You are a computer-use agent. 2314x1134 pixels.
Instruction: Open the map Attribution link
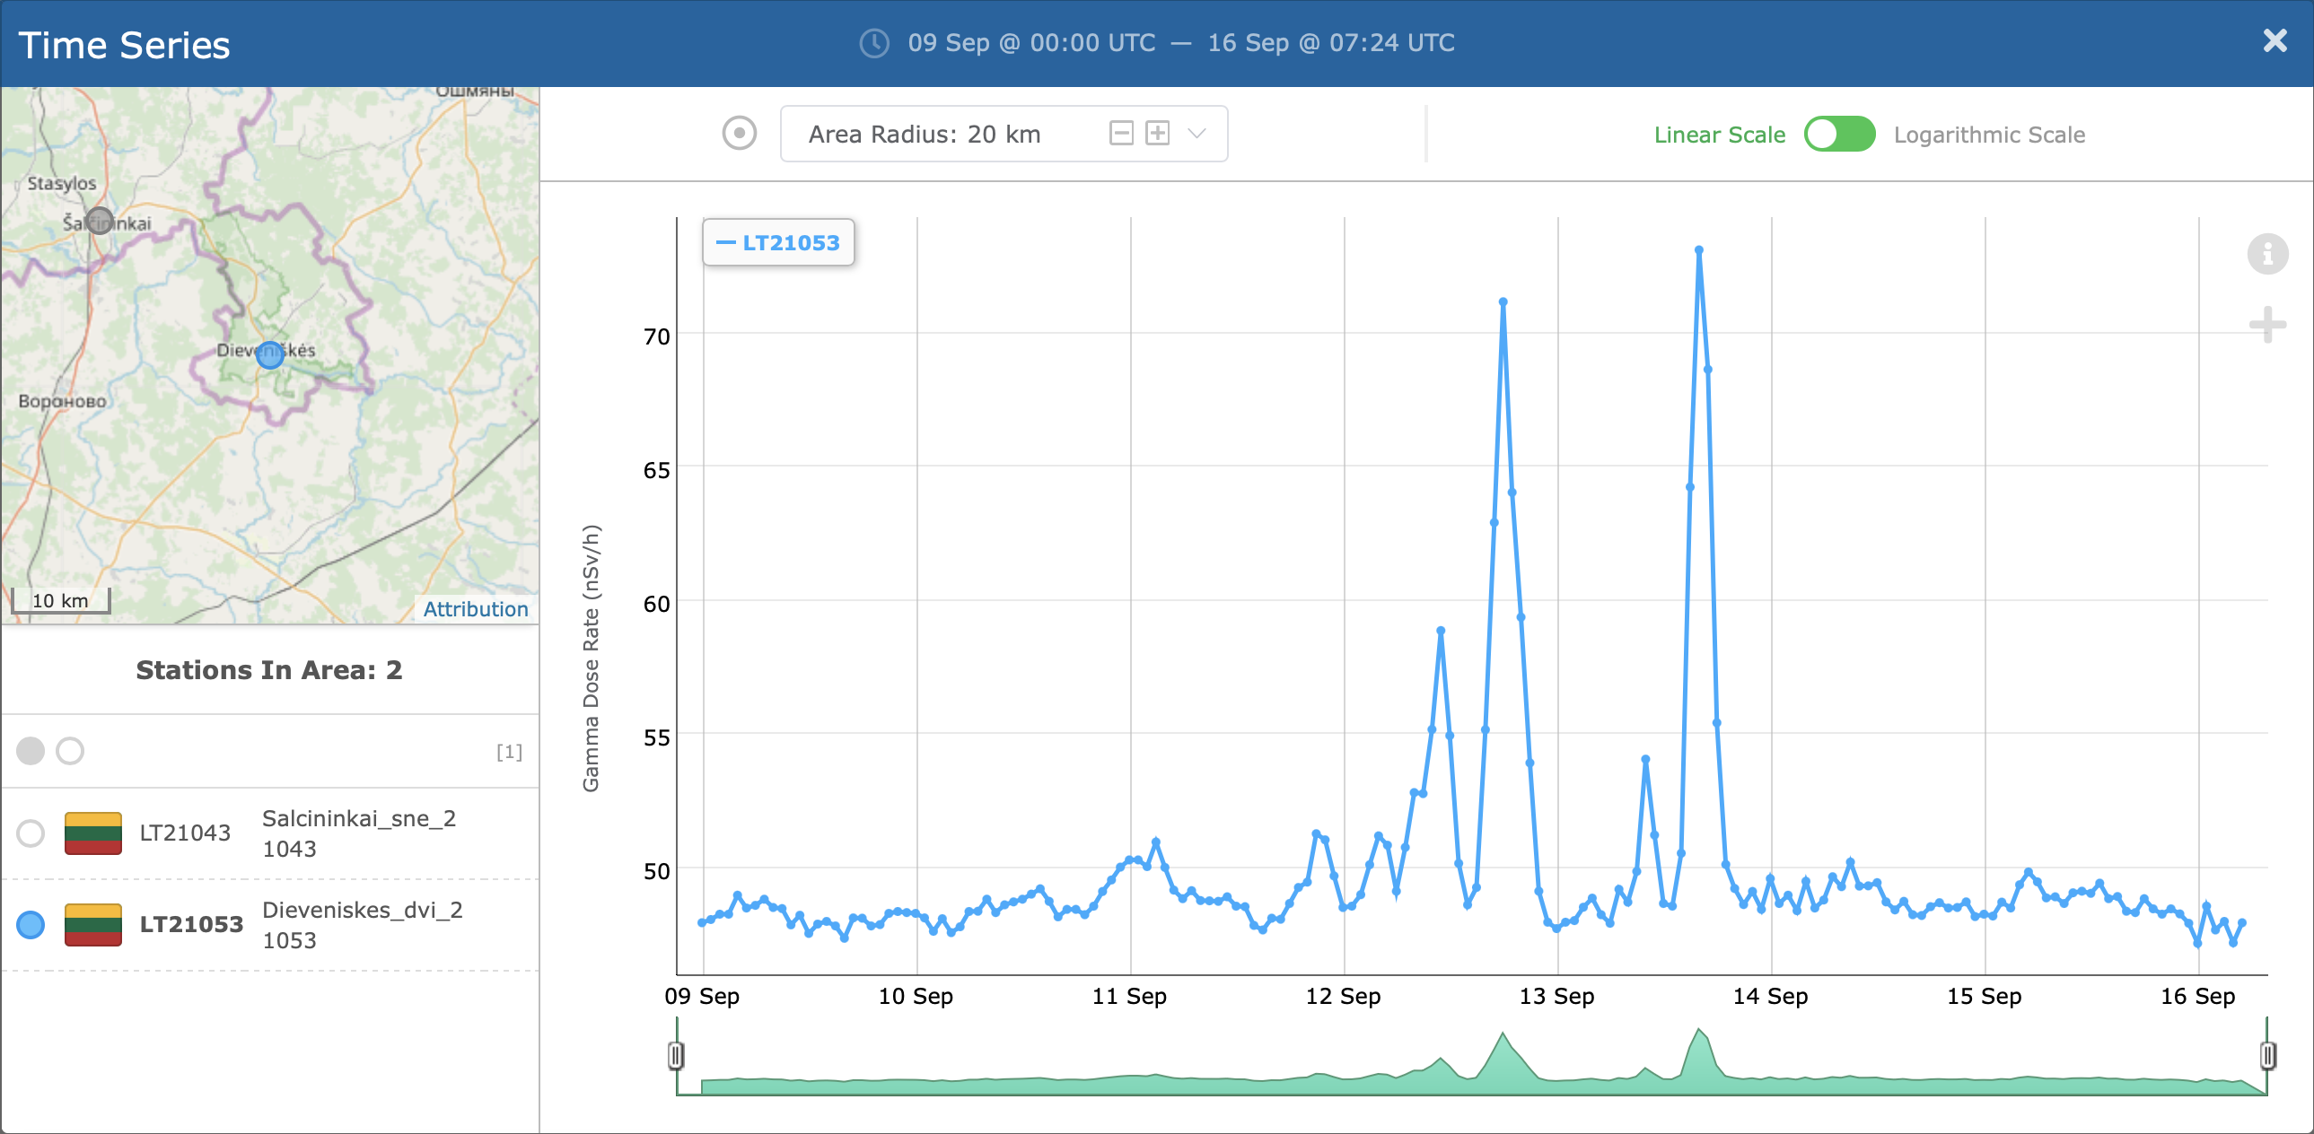coord(475,609)
